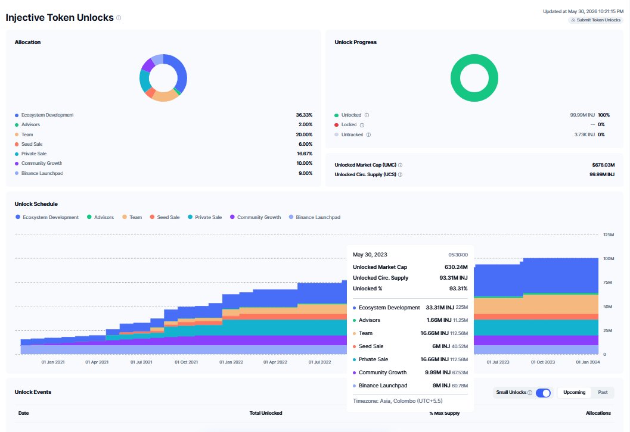630x432 pixels.
Task: Open info icon for Unlocked Market Cap (UMC)
Action: [x=400, y=165]
